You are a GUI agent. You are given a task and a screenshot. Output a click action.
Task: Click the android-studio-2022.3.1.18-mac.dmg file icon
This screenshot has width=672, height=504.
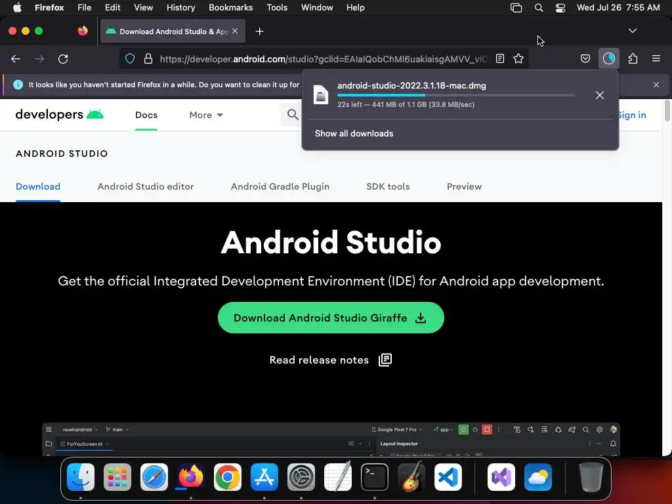pyautogui.click(x=320, y=94)
